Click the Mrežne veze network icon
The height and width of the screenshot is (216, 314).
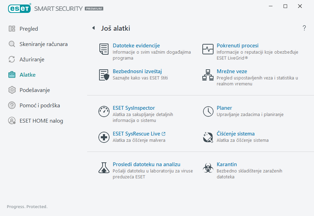coord(208,75)
